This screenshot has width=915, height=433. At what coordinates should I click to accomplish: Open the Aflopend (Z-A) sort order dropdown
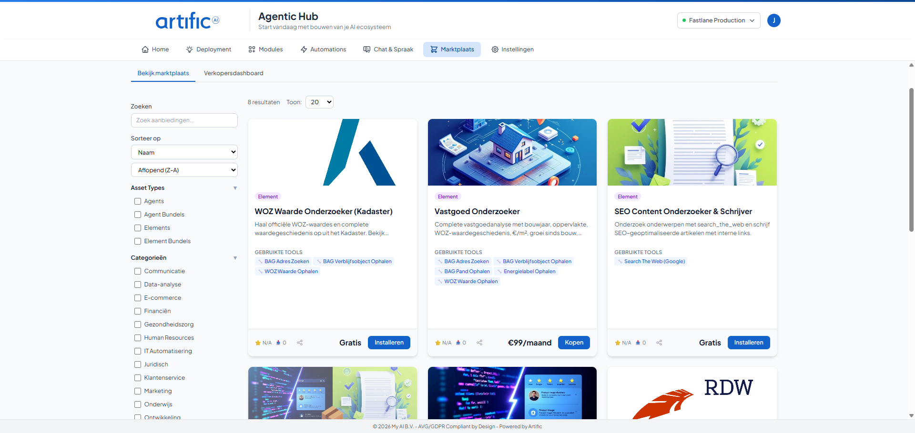(184, 170)
